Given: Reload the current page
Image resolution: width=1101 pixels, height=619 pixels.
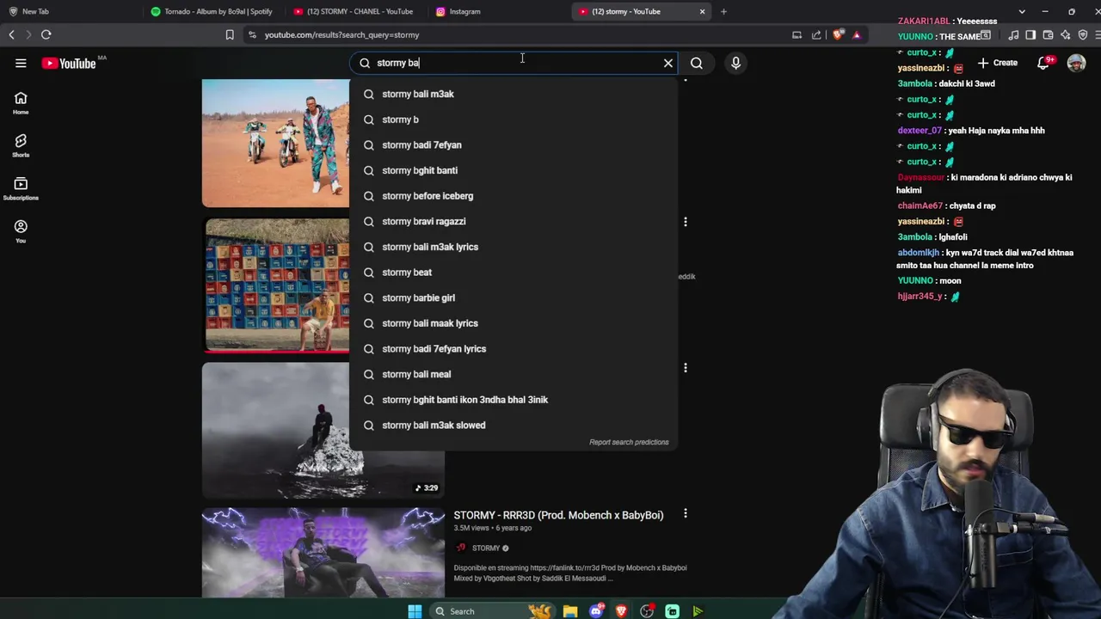Looking at the screenshot, I should (x=46, y=34).
